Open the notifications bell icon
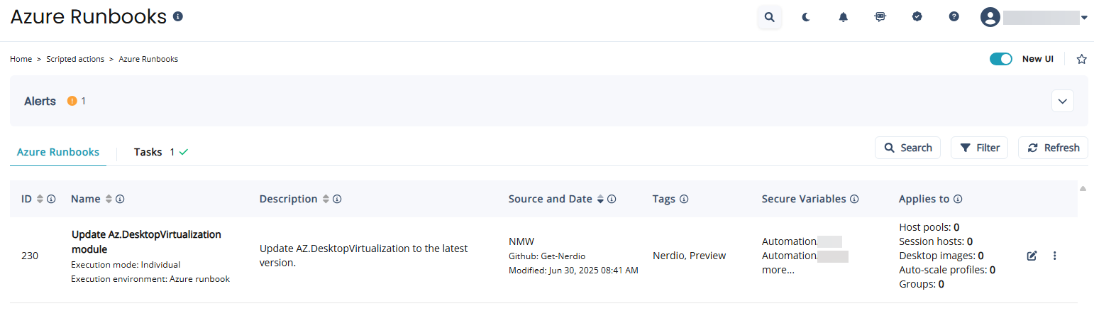Screen dimensions: 1094x311 [x=844, y=17]
